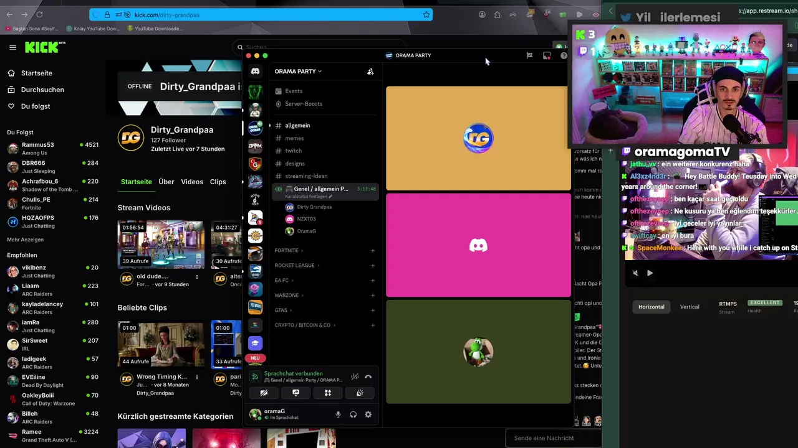Image resolution: width=798 pixels, height=448 pixels.
Task: Deafen headphones in Discord user panel
Action: point(353,414)
